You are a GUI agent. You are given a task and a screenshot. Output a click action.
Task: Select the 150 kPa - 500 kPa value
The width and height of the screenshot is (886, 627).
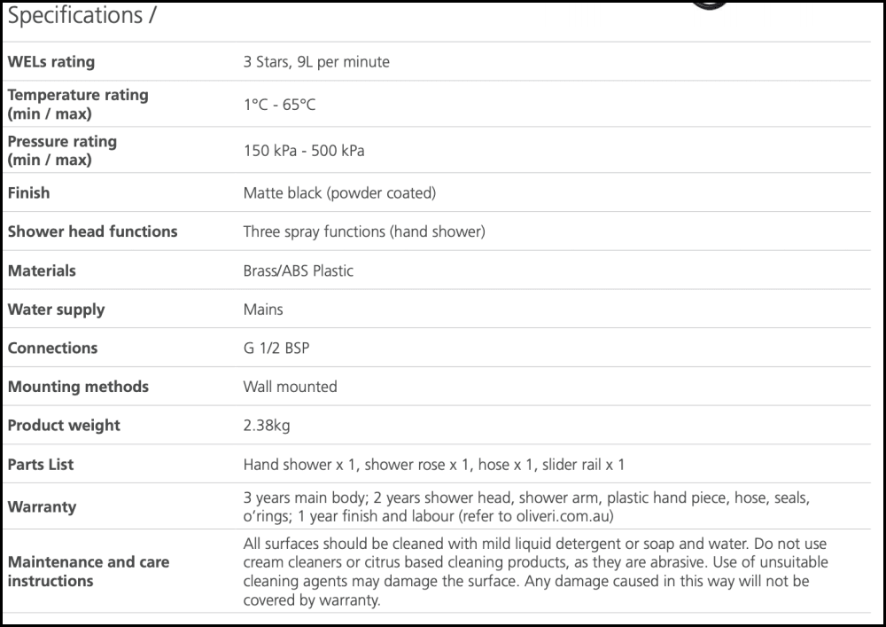click(304, 151)
